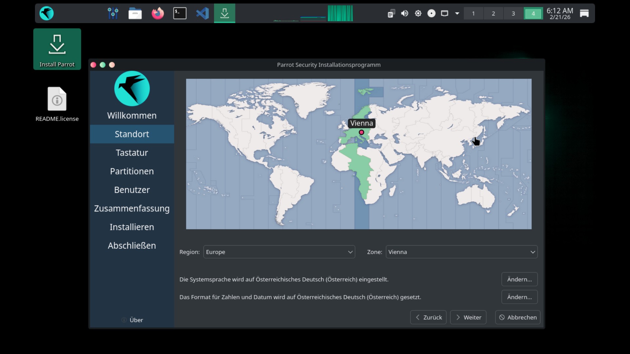Expand the Zone dropdown showing Vienna
The image size is (630, 354).
pos(461,252)
